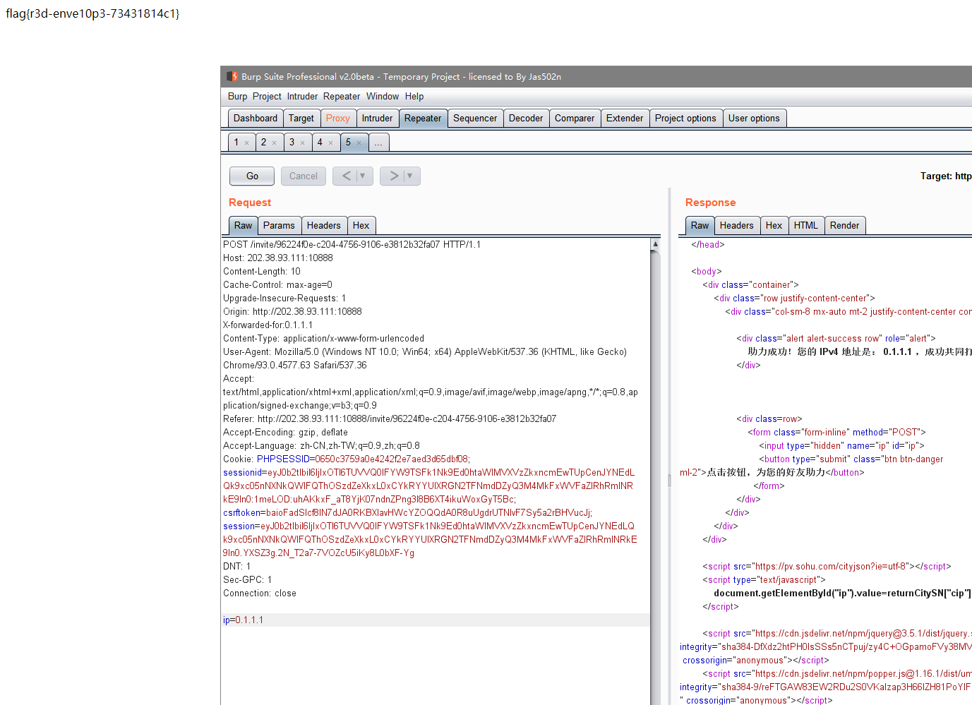
Task: Select repeater sub-tab 1
Action: tap(236, 142)
